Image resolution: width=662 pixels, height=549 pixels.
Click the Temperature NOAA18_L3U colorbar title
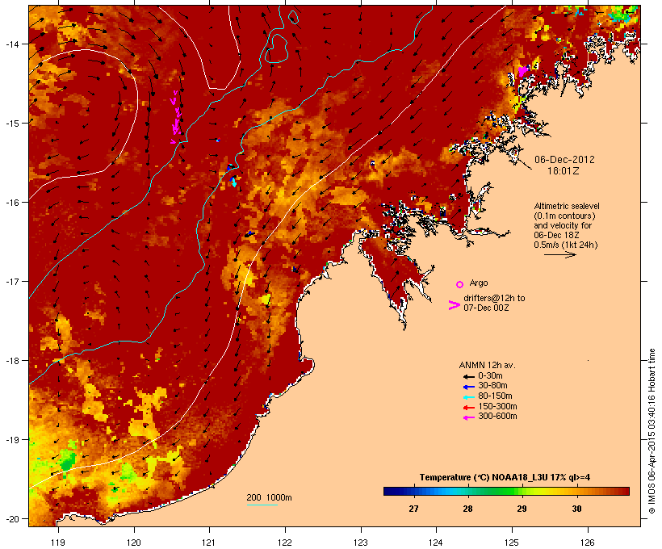point(505,478)
